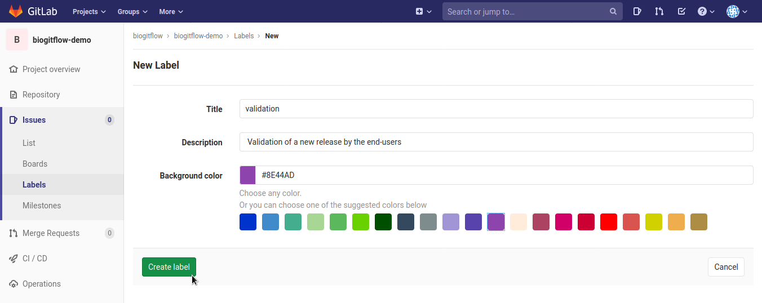Choose the pure red suggested color
This screenshot has height=303, width=762.
point(609,222)
